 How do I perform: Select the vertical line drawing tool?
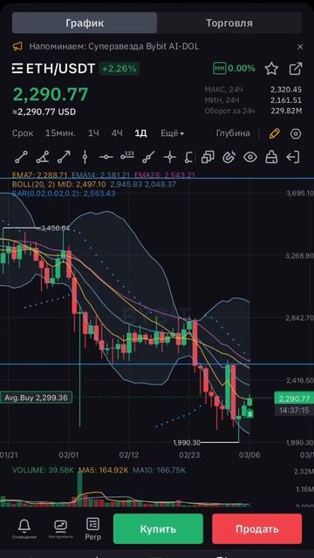click(85, 157)
